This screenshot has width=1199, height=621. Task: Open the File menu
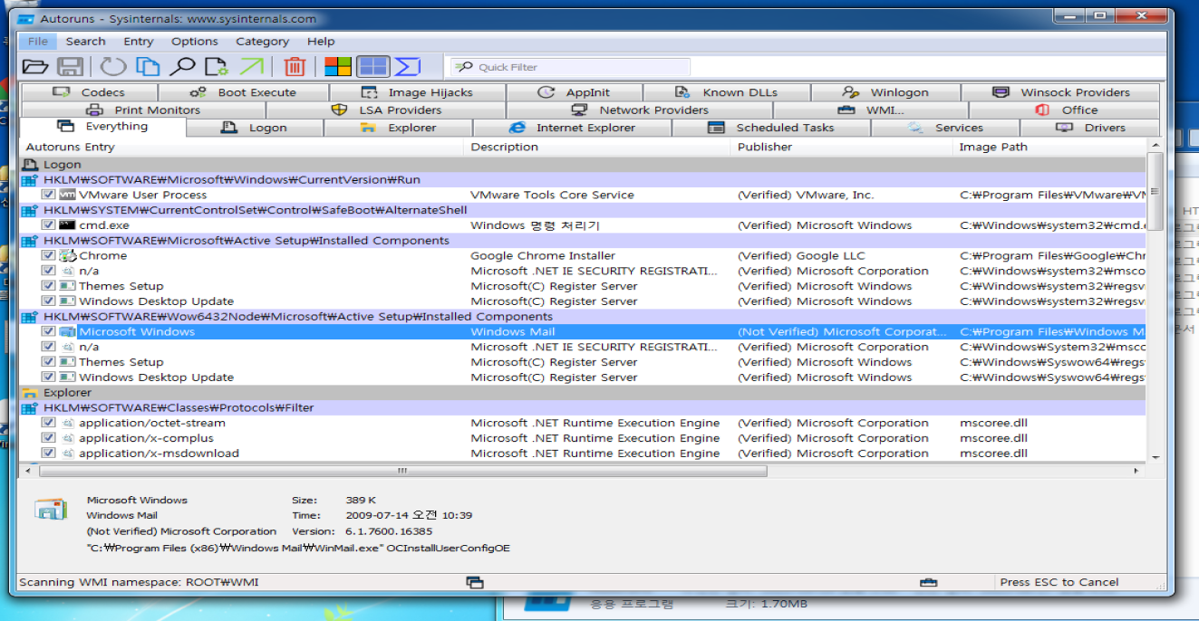[38, 42]
